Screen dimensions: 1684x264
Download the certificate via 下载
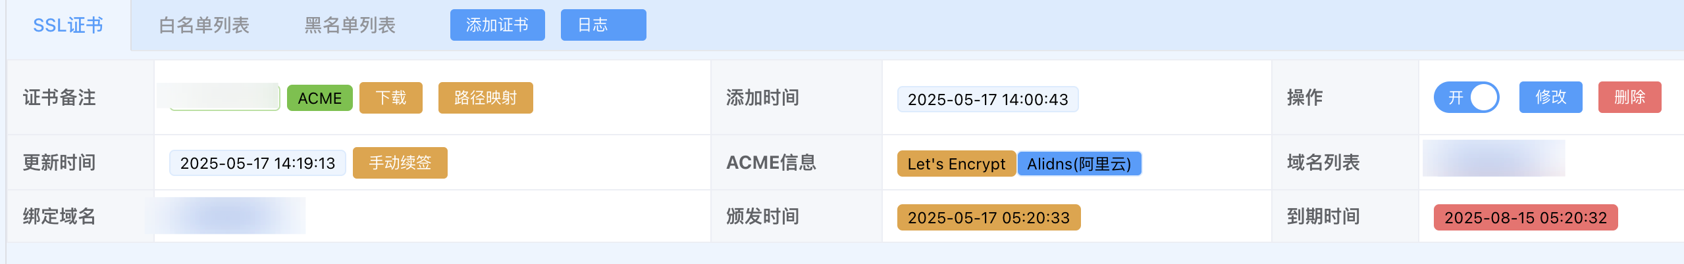(x=391, y=98)
